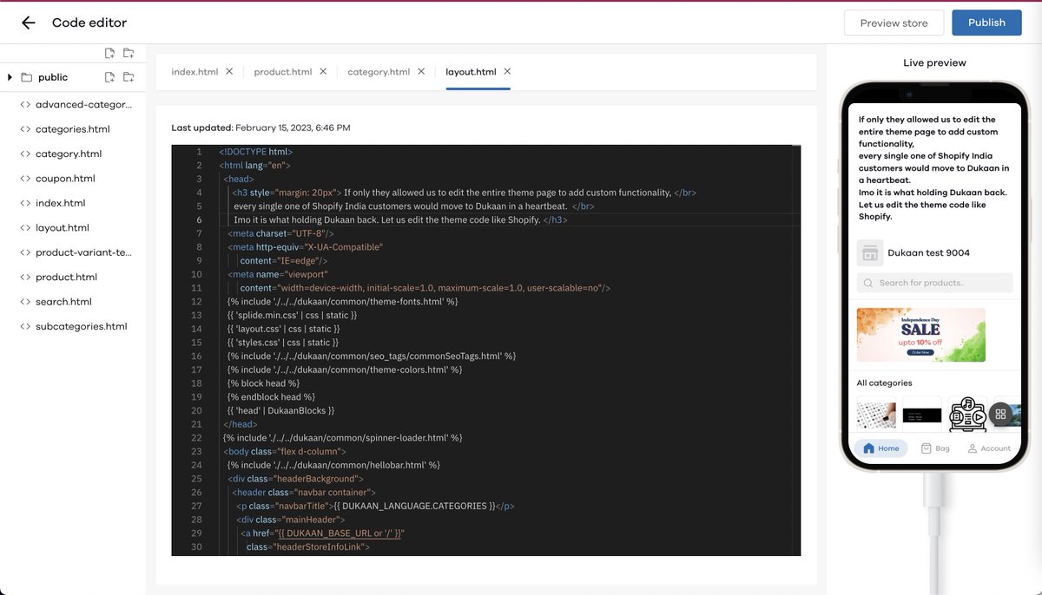Open product-variant-te... file in sidebar
Image resolution: width=1042 pixels, height=595 pixels.
click(83, 252)
